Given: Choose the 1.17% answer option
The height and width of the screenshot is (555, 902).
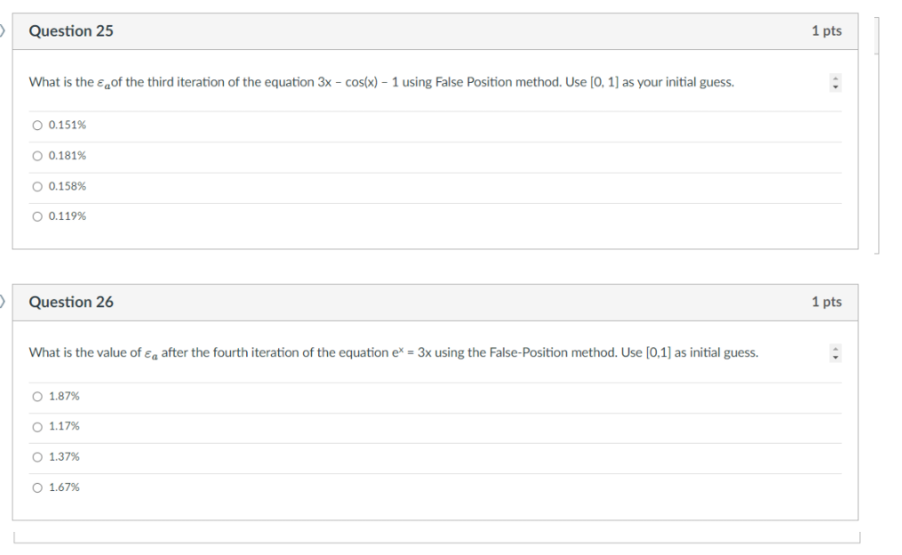Looking at the screenshot, I should [37, 426].
